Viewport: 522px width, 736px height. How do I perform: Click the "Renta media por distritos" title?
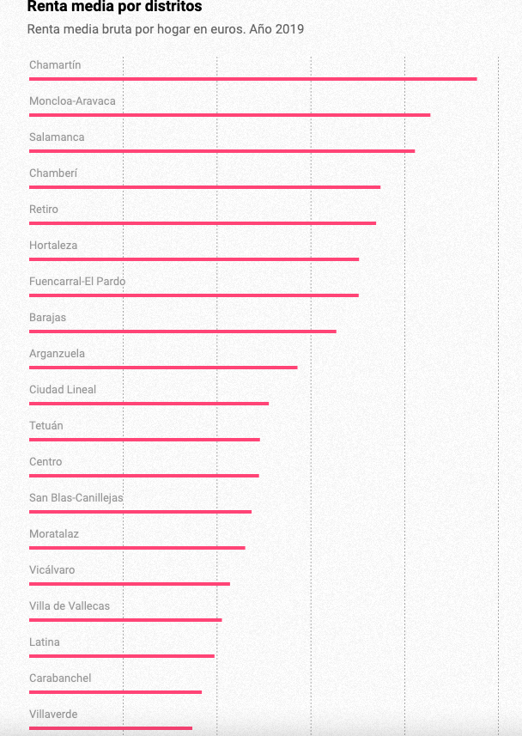115,7
